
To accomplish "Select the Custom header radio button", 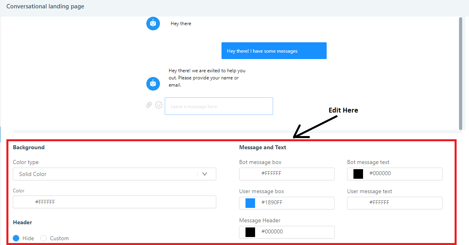I will click(44, 238).
